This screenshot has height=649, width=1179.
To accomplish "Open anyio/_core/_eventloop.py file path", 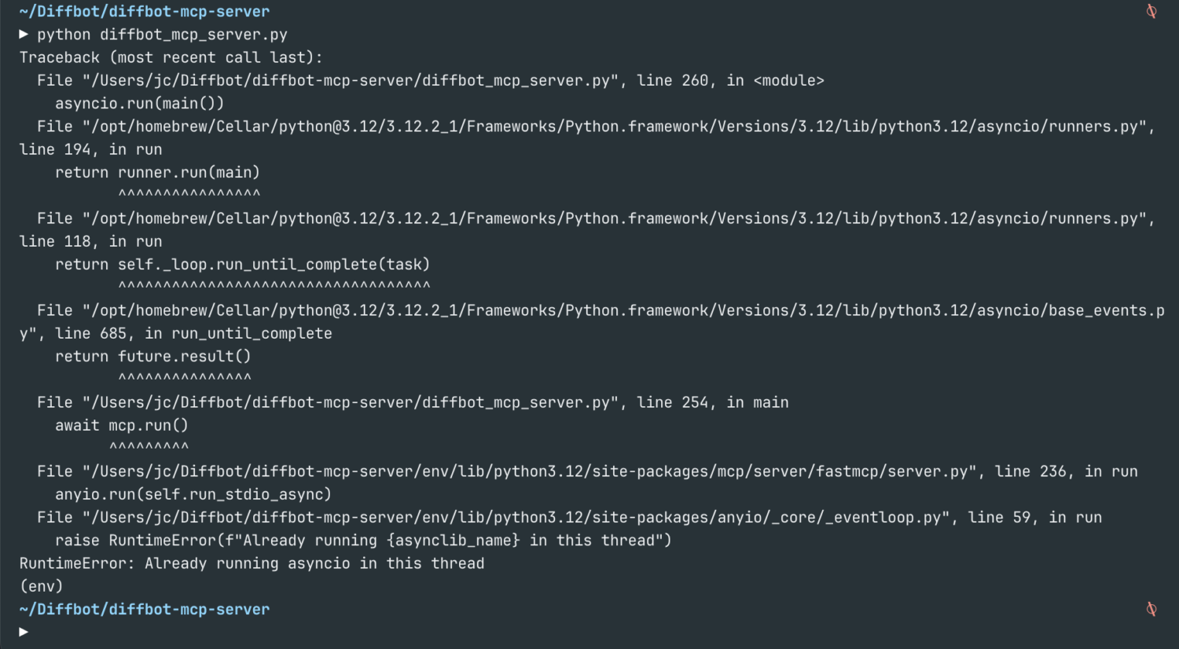I will [x=516, y=517].
